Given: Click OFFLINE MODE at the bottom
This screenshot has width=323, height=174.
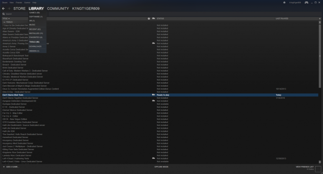Looking at the screenshot, I should click(161, 167).
